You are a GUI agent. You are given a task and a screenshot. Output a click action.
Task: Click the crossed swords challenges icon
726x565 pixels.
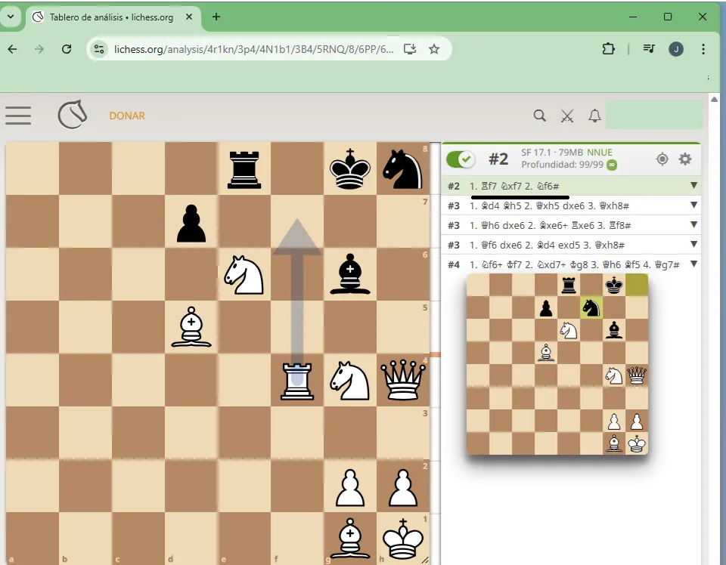(567, 116)
